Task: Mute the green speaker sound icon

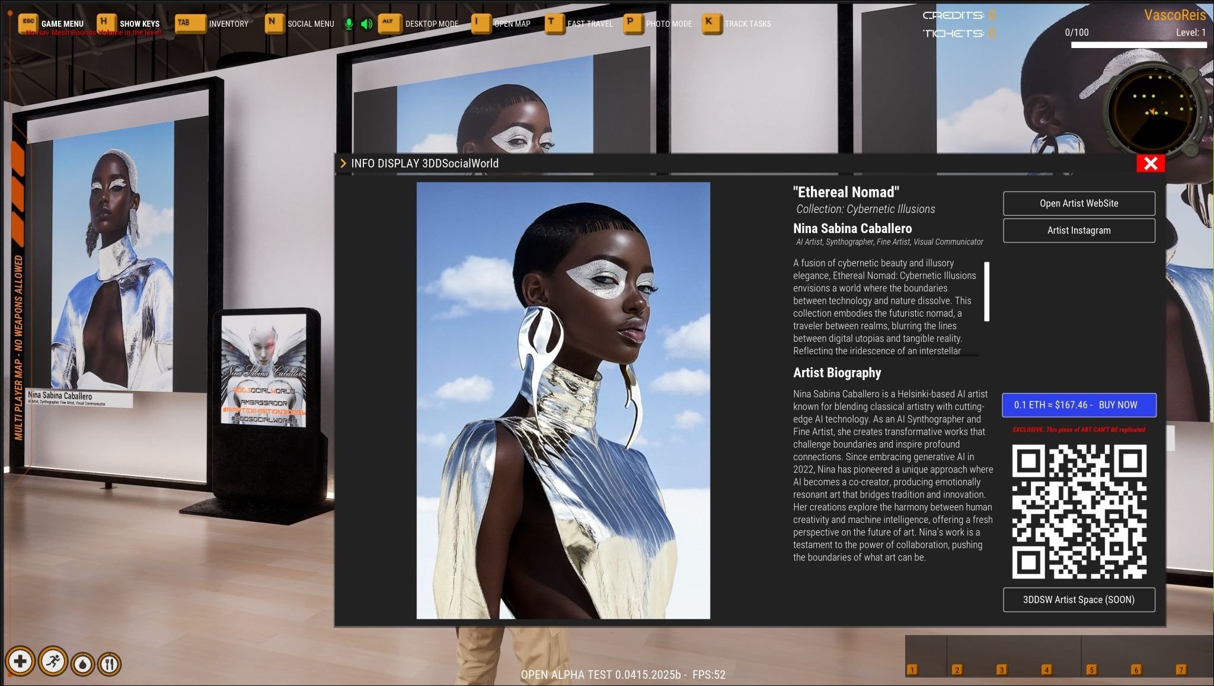Action: tap(367, 24)
